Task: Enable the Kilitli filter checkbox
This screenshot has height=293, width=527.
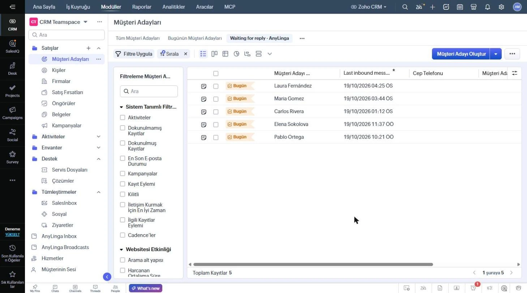Action: [x=123, y=194]
